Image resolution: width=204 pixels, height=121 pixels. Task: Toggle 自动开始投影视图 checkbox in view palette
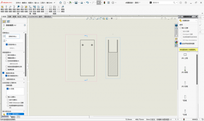click(x=181, y=43)
